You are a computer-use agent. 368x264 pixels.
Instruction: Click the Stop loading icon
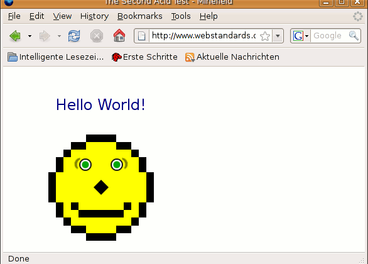(97, 36)
